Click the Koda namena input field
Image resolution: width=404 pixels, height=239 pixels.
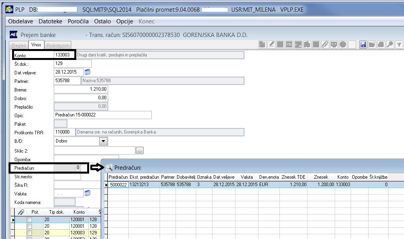pyautogui.click(x=65, y=202)
